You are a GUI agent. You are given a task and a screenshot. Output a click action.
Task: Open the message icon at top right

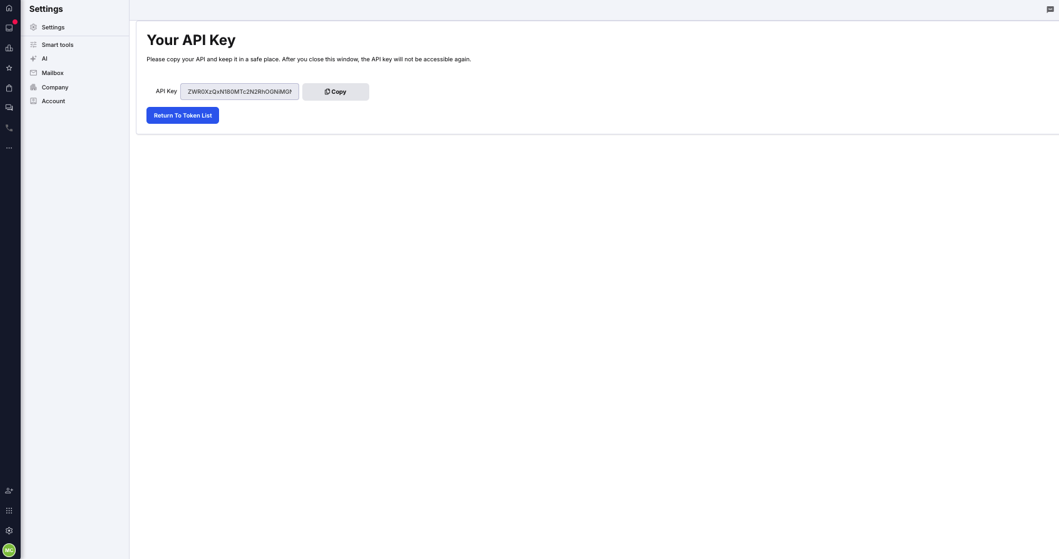[1050, 9]
